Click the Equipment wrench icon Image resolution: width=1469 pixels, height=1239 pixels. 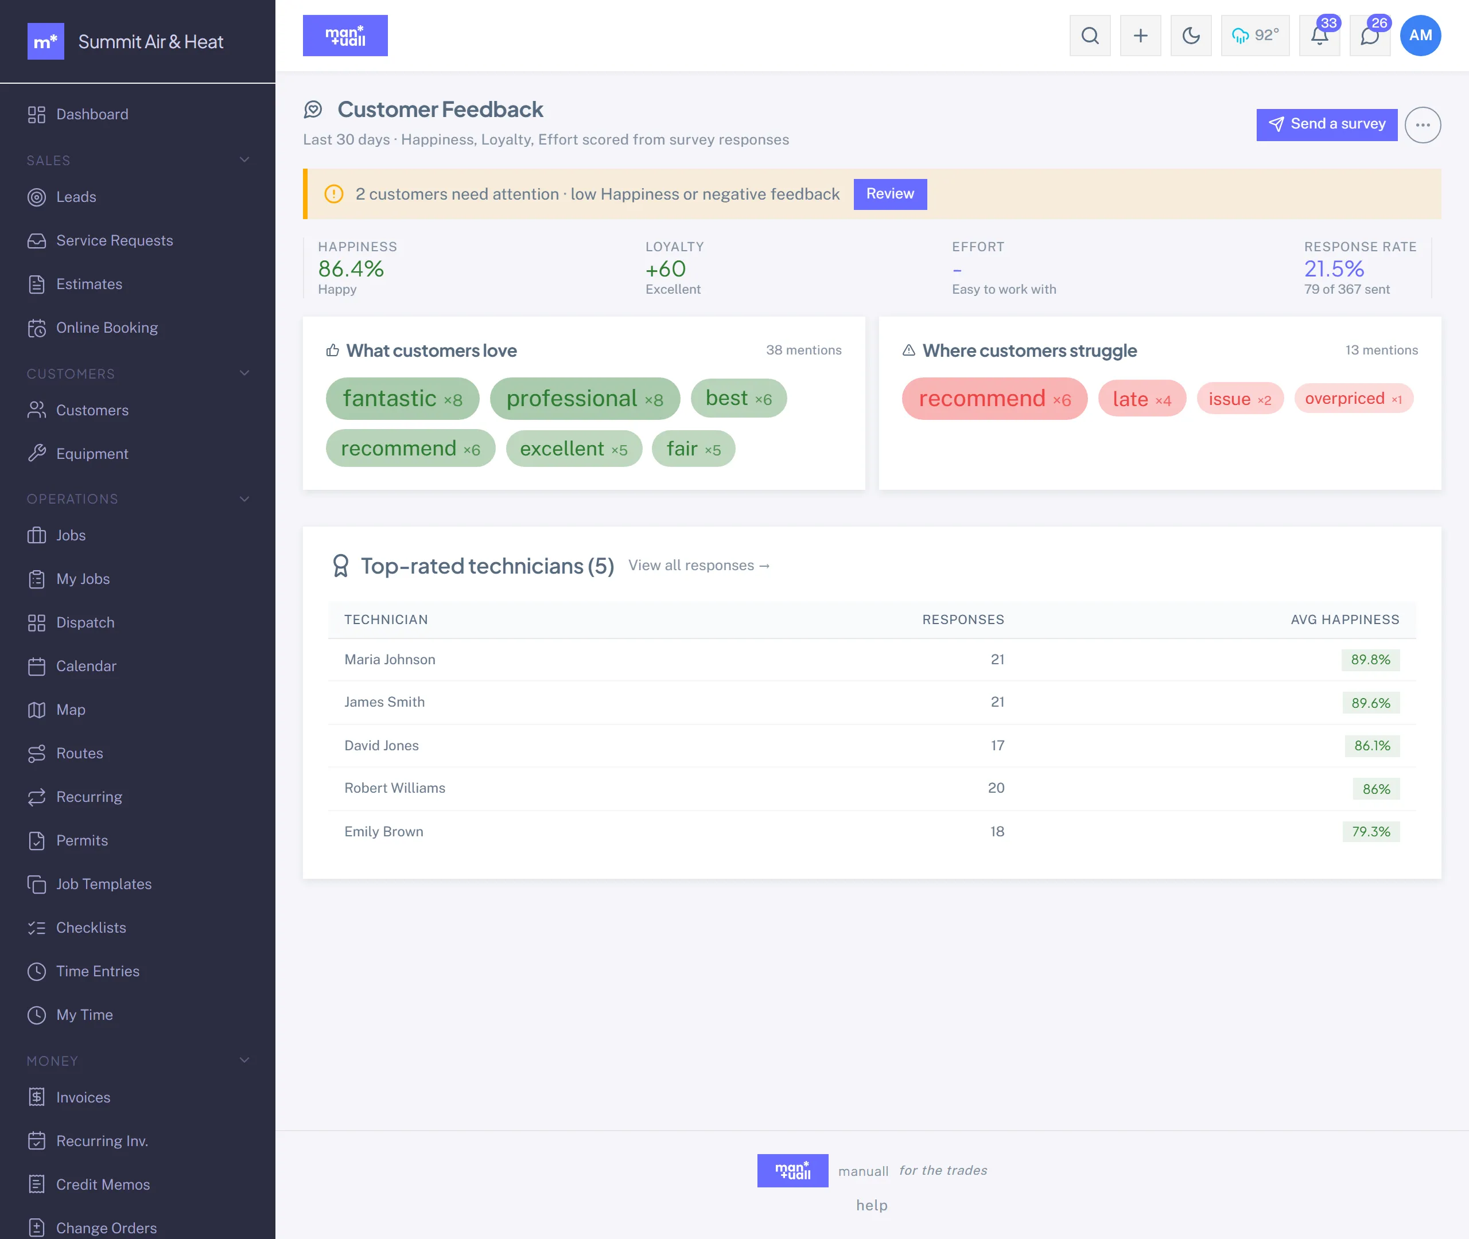[37, 454]
